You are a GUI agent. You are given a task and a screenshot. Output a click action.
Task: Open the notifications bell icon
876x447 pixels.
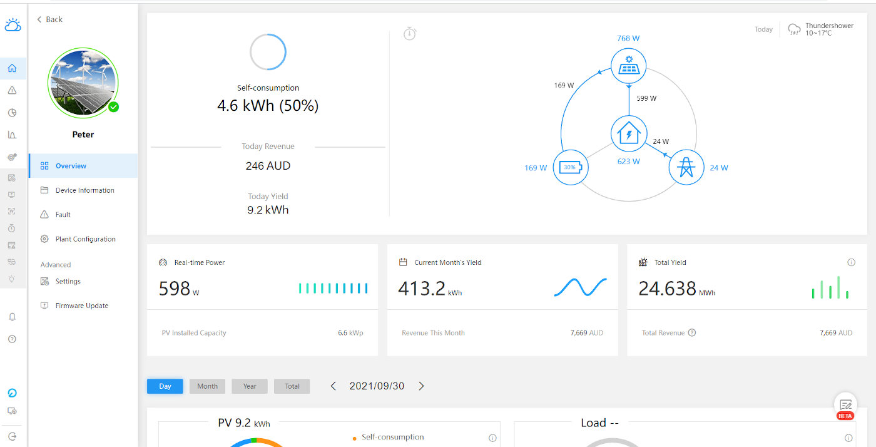[13, 317]
